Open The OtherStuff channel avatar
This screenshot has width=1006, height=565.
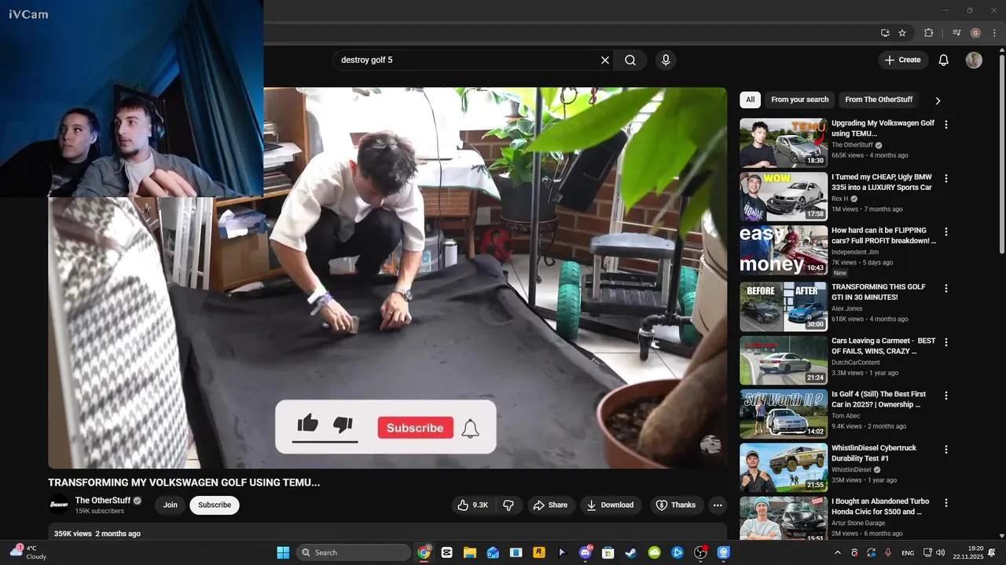tap(59, 505)
